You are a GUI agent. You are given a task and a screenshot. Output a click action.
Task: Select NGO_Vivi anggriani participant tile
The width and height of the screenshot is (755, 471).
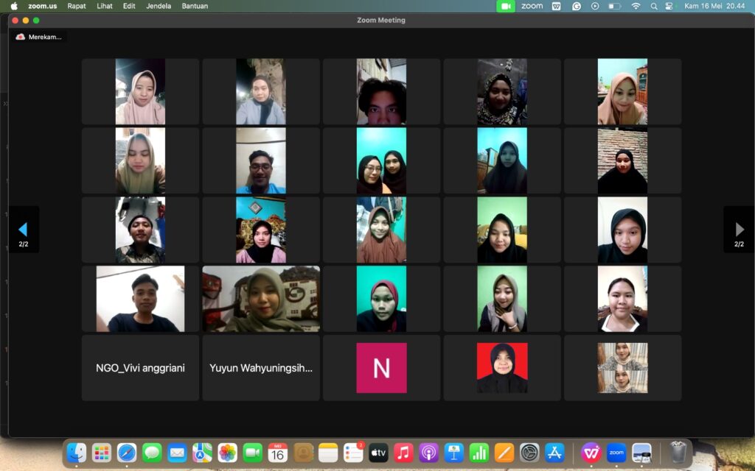click(x=140, y=368)
